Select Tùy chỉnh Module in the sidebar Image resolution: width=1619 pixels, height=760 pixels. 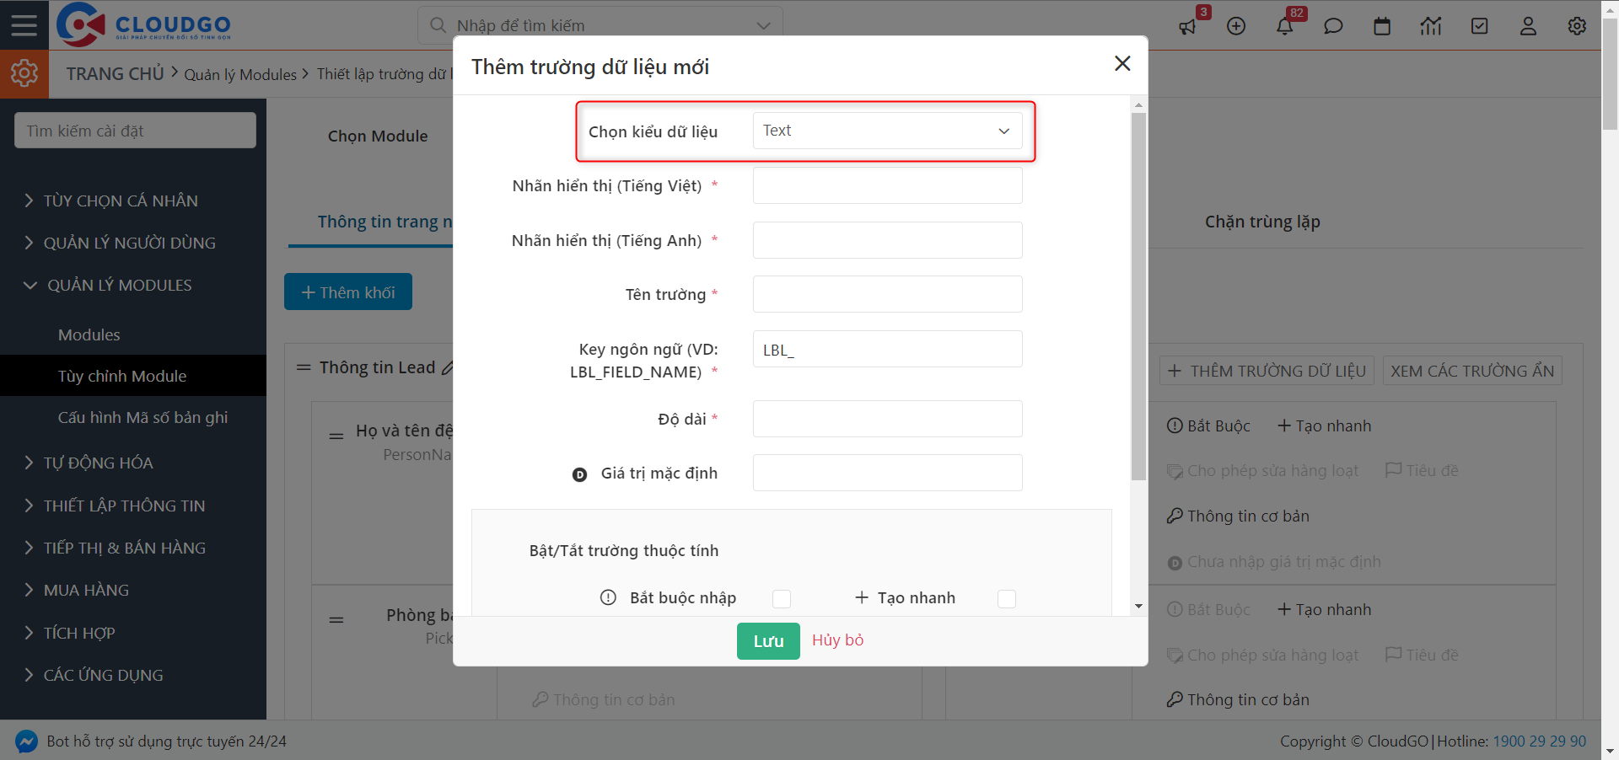(x=121, y=376)
